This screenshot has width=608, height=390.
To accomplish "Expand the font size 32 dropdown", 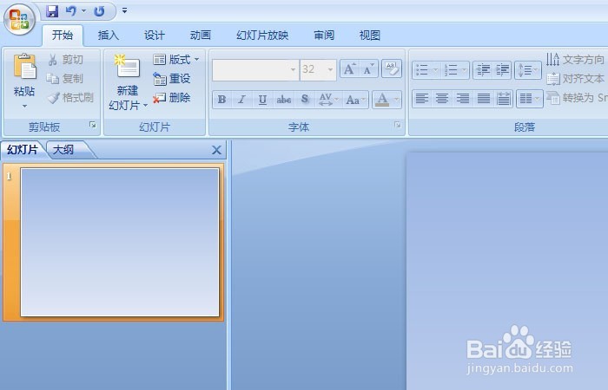I will coord(330,70).
